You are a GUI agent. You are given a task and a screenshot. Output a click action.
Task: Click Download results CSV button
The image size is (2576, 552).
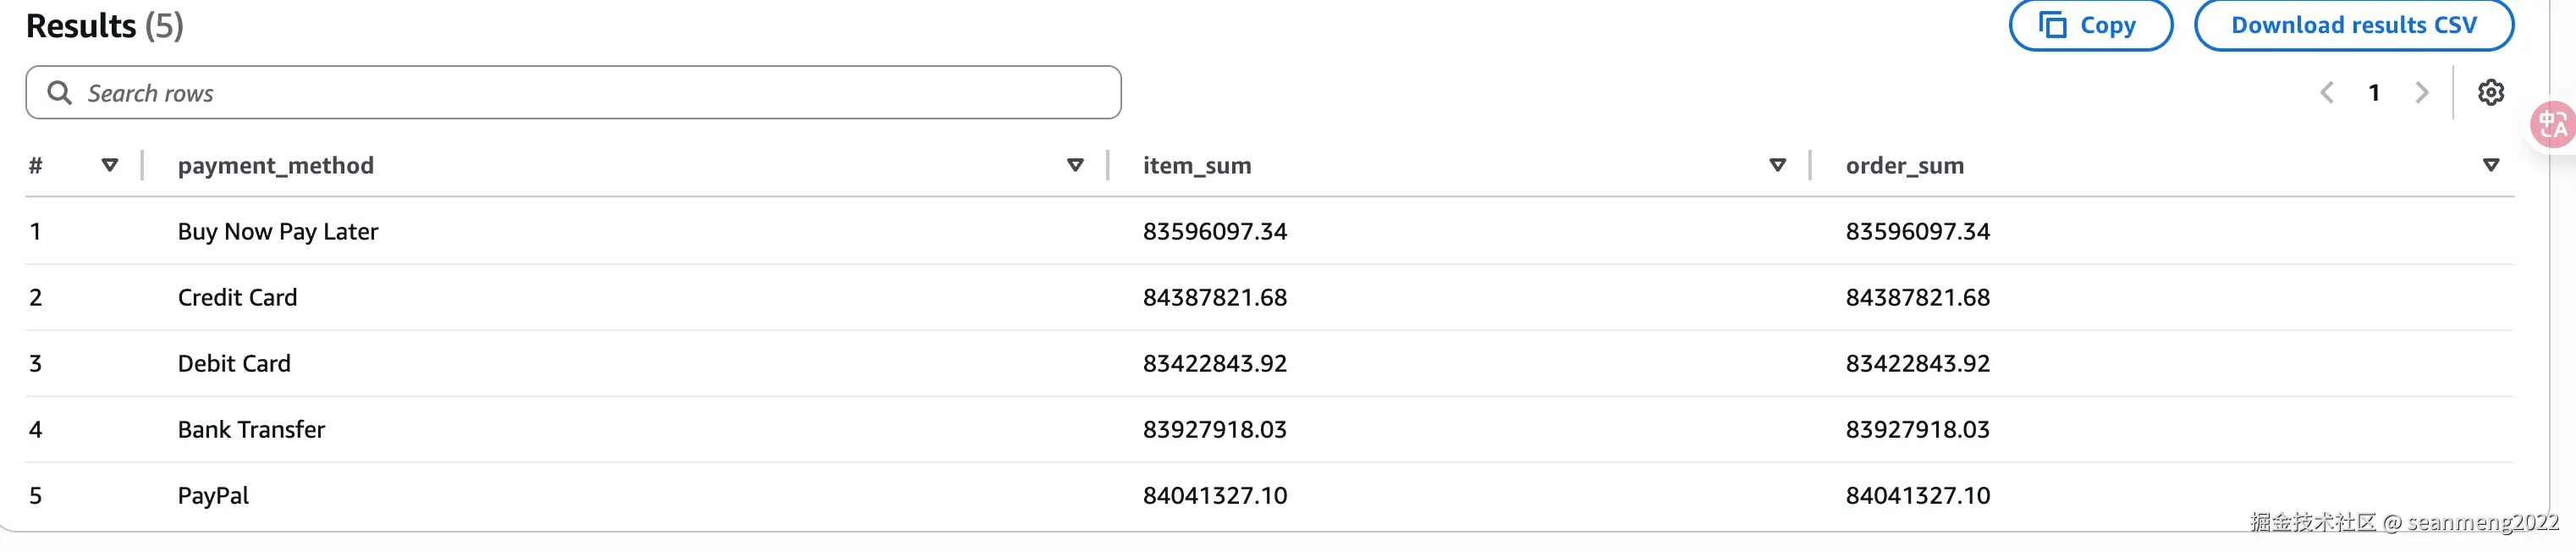tap(2353, 25)
